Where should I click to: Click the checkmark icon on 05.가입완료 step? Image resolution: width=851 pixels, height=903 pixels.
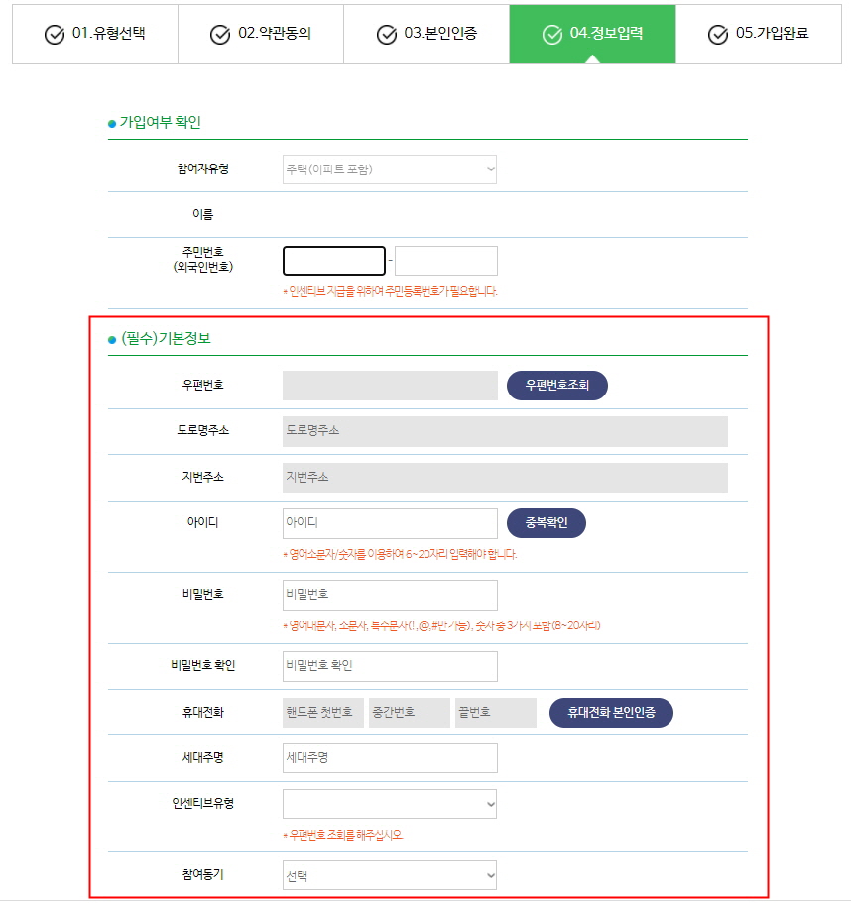tap(716, 34)
